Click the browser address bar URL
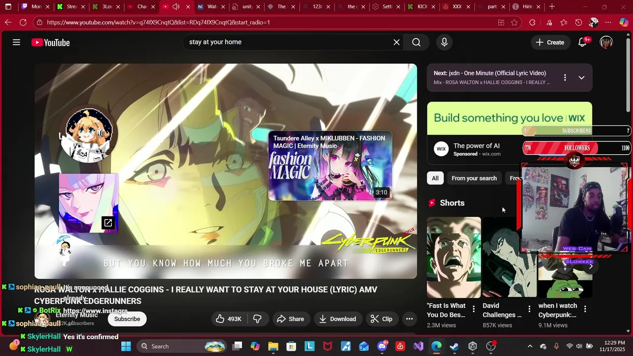 pos(158,22)
